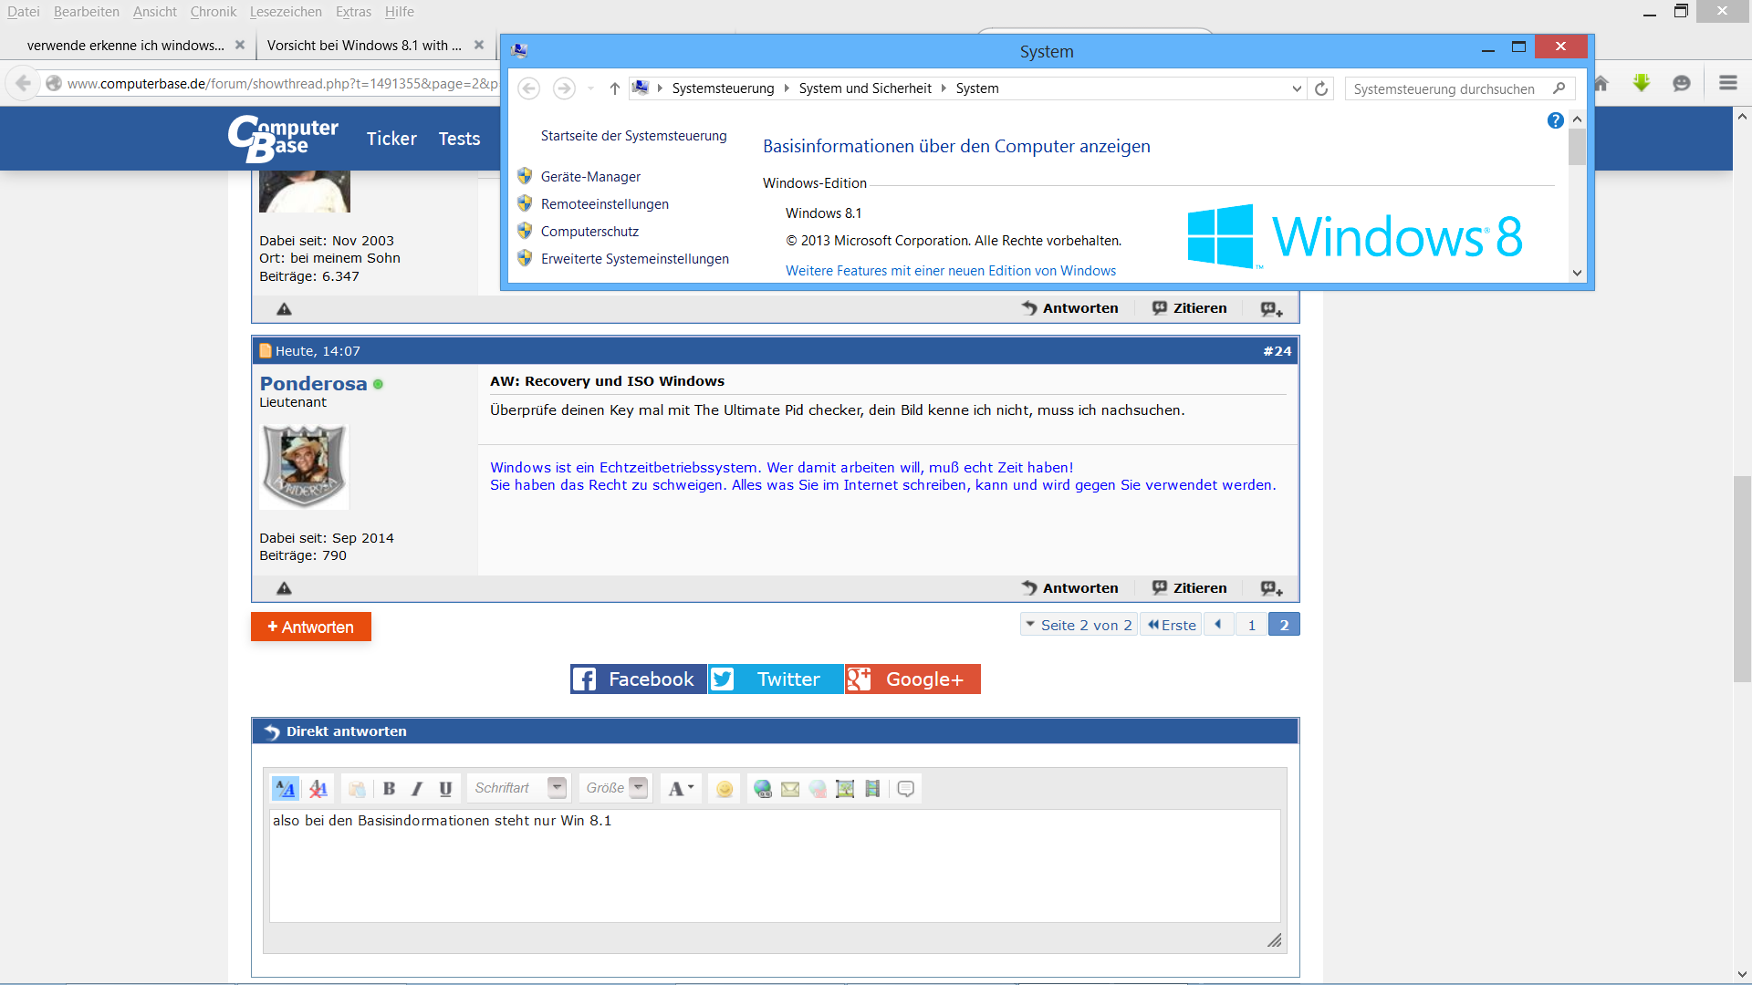Click the insert video icon
The height and width of the screenshot is (985, 1752).
click(872, 789)
